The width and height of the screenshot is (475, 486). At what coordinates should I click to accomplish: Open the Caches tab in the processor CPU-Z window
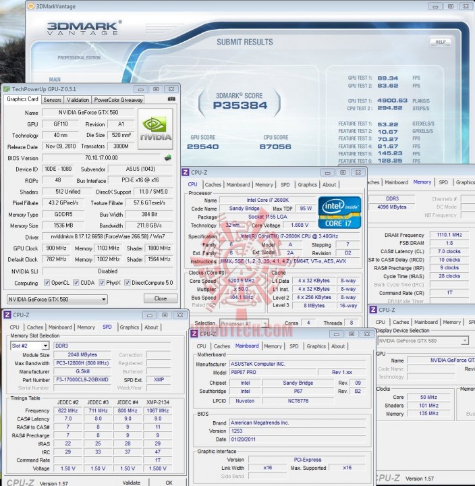point(213,185)
